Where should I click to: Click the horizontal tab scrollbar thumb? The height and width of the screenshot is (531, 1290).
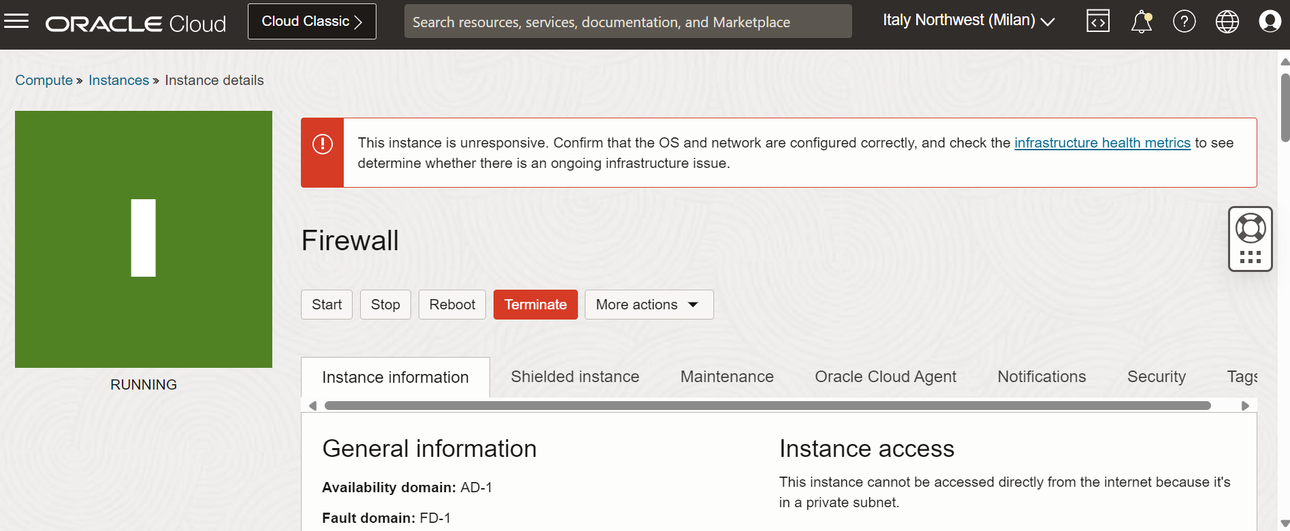pos(768,406)
